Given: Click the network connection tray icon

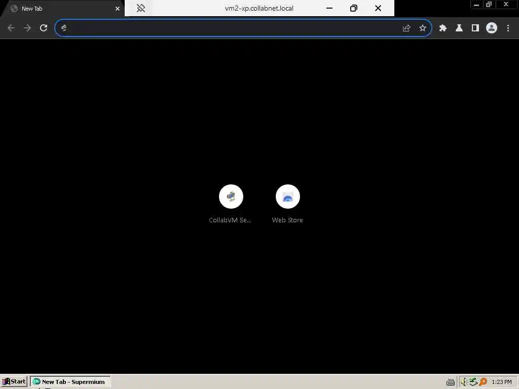Looking at the screenshot, I should click(x=473, y=382).
